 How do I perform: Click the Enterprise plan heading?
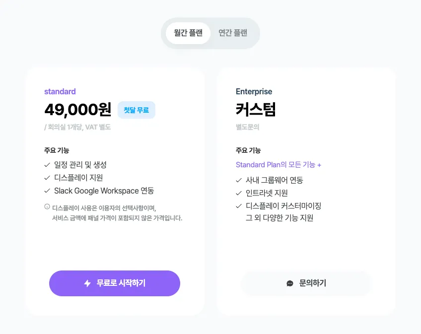pyautogui.click(x=254, y=91)
